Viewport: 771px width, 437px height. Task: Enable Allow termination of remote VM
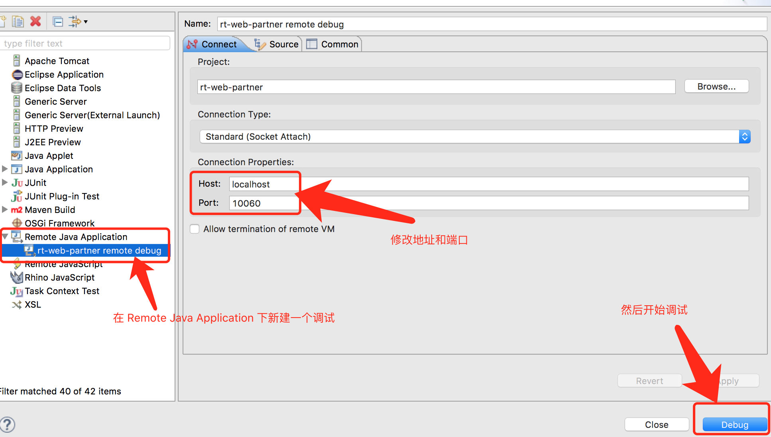[x=195, y=229]
